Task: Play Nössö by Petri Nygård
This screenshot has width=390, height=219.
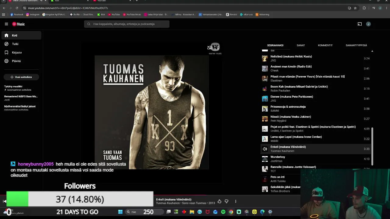Action: tap(316, 119)
